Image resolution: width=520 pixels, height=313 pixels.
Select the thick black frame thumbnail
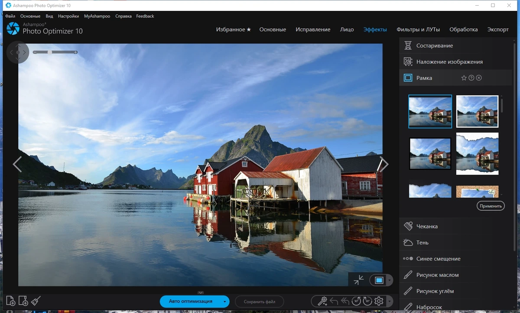pos(430,154)
